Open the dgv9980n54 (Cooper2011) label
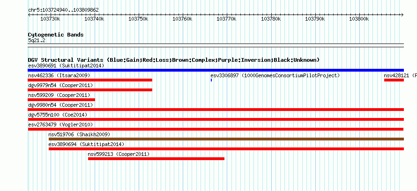Viewport: 417px width, 191px height. point(60,105)
